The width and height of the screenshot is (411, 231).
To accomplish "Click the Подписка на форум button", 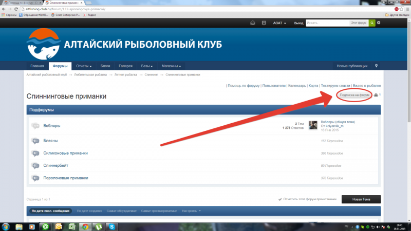I will pos(354,95).
